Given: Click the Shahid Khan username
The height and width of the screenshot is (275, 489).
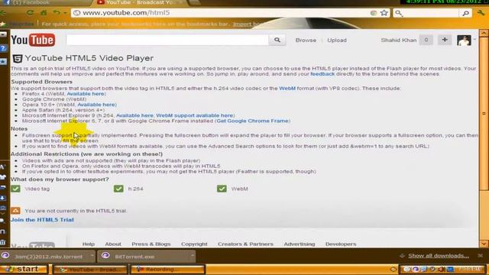Looking at the screenshot, I should [x=399, y=40].
